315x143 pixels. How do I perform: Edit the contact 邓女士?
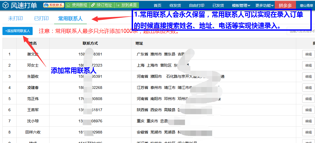[x=308, y=65]
